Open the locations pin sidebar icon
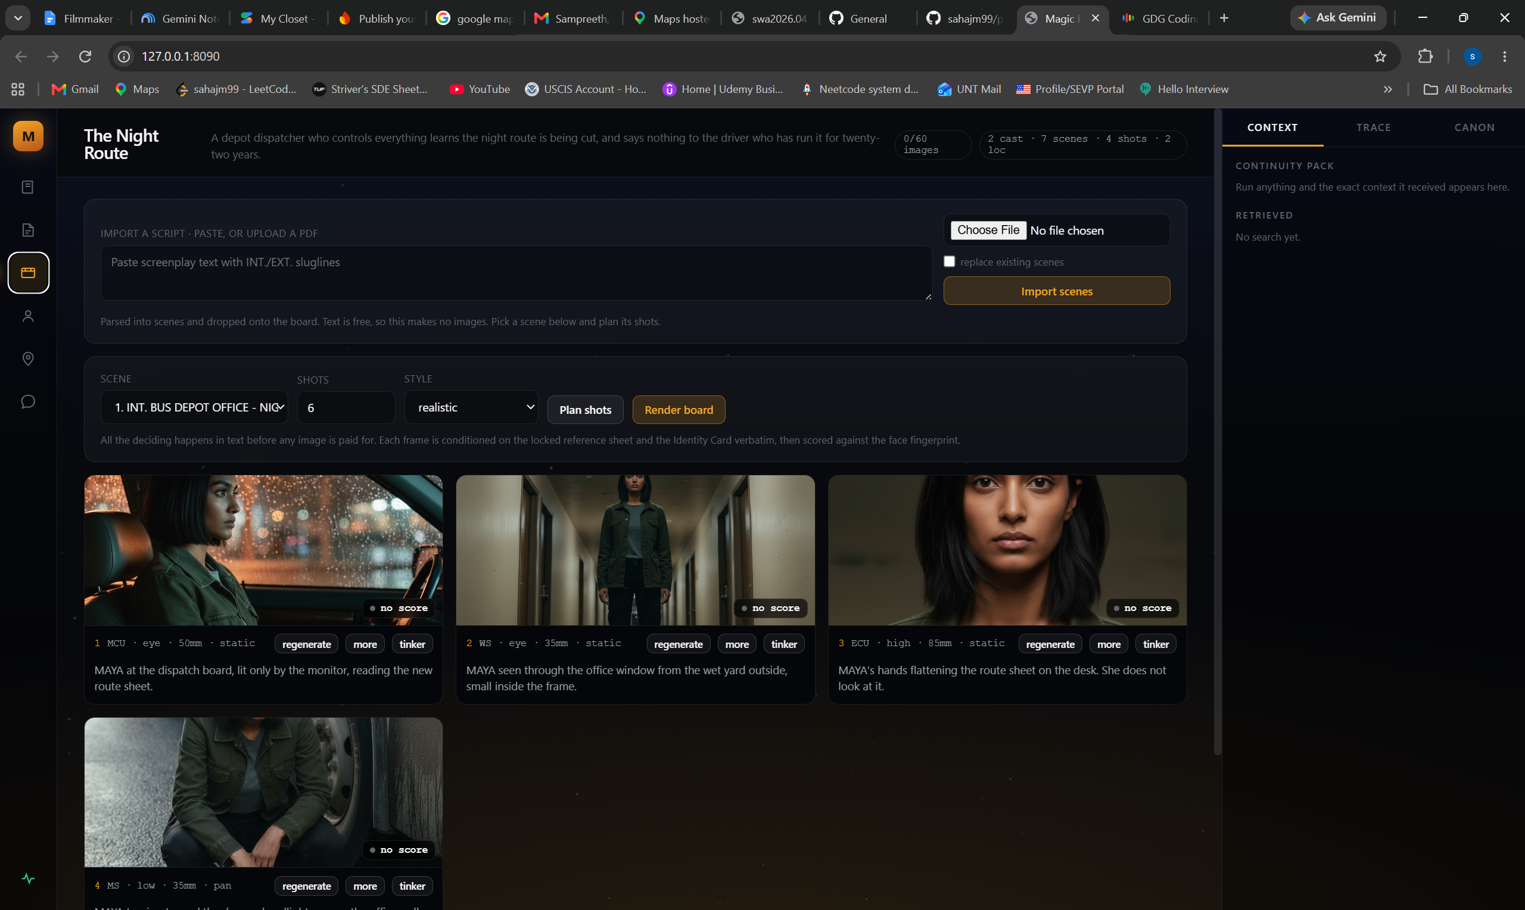The image size is (1525, 910). pyautogui.click(x=28, y=359)
